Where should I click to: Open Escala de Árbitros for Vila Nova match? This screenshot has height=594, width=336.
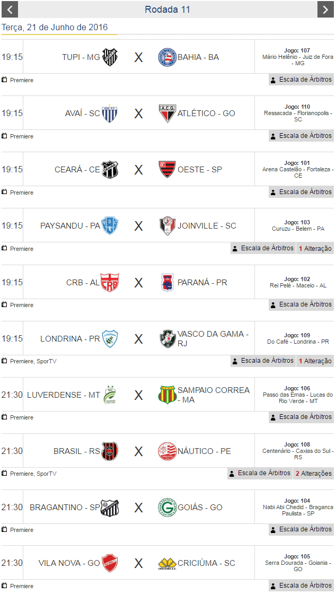pyautogui.click(x=301, y=586)
